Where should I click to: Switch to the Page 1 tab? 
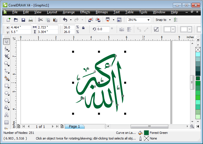click(74, 127)
